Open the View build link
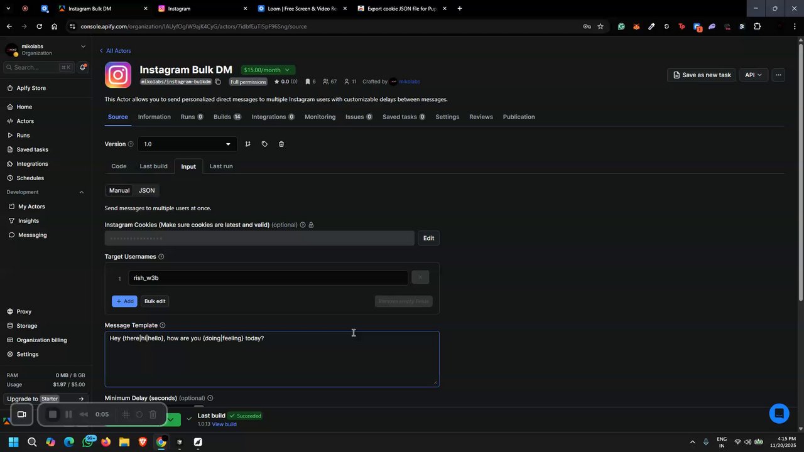 click(x=224, y=424)
